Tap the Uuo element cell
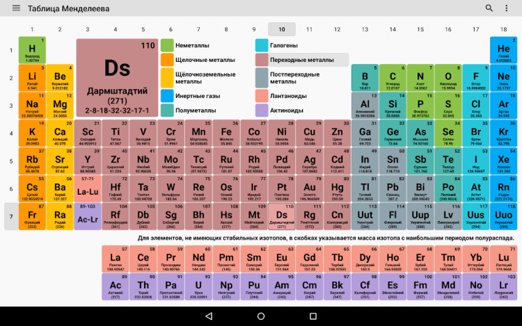 tap(503, 217)
